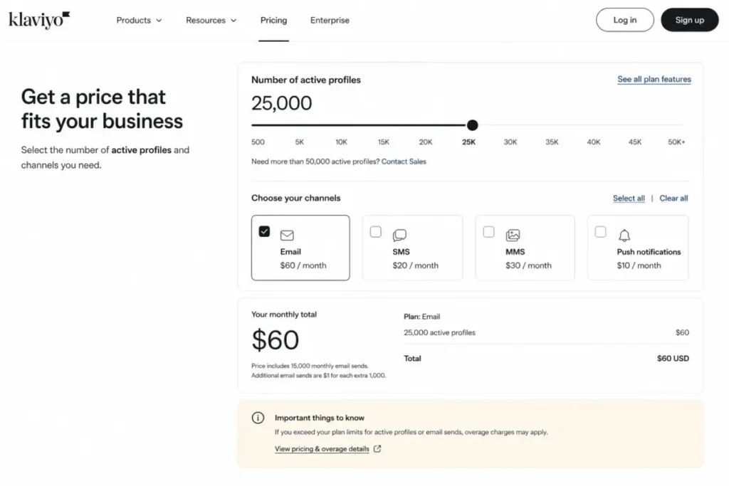The width and height of the screenshot is (729, 486).
Task: Click the 20K slider label
Action: (x=426, y=142)
